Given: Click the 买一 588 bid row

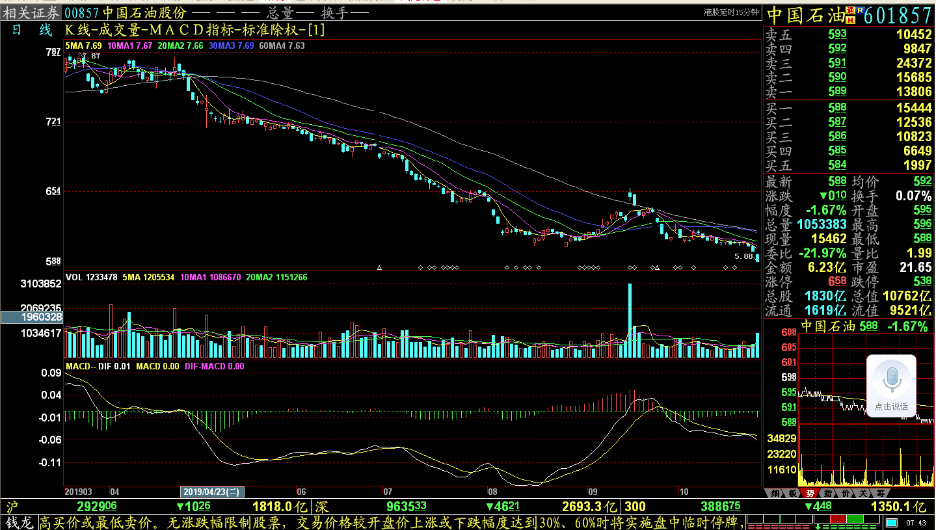Looking at the screenshot, I should pyautogui.click(x=849, y=108).
